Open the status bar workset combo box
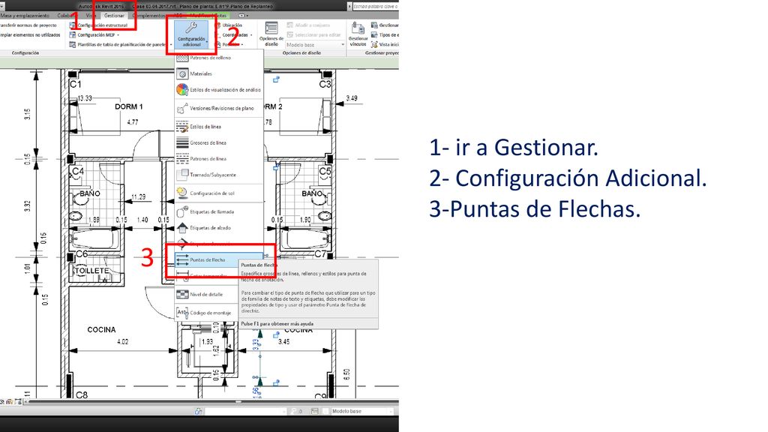Screen dimensions: 768x432 pos(244,412)
